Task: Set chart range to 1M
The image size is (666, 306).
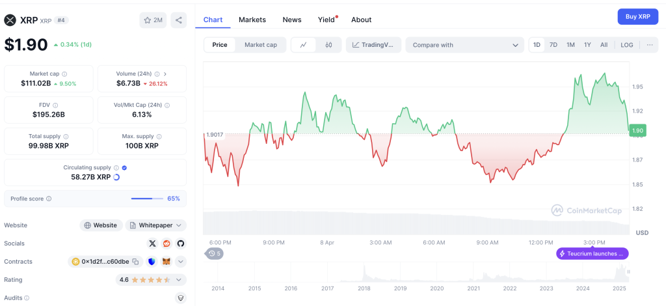Action: [570, 45]
